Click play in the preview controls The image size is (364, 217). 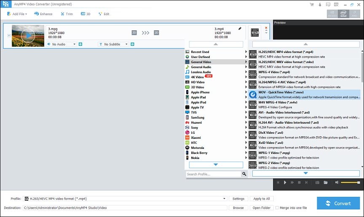pyautogui.click(x=285, y=183)
